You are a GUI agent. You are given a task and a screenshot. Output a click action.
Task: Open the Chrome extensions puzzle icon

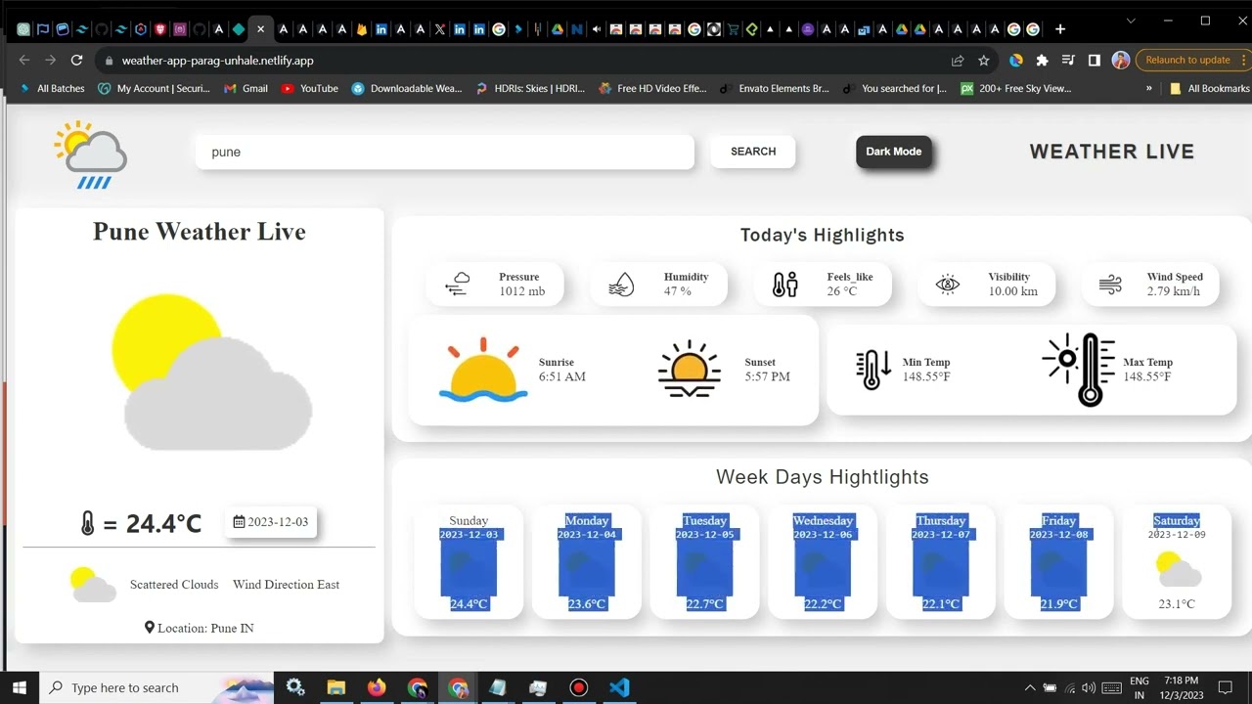coord(1042,61)
